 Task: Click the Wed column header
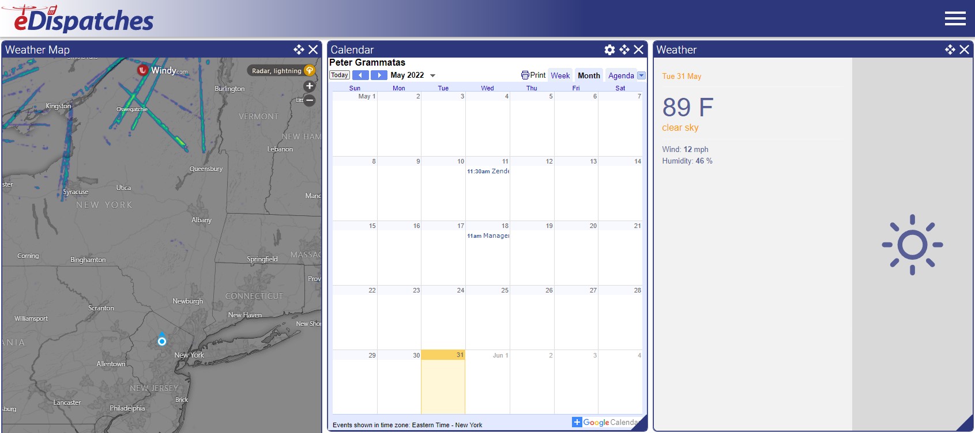(x=487, y=88)
